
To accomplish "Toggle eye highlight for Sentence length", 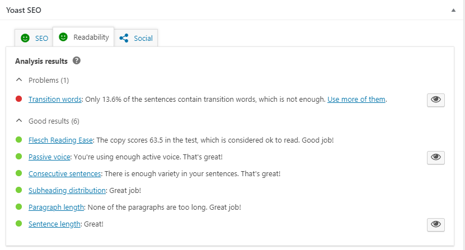I will (x=436, y=224).
